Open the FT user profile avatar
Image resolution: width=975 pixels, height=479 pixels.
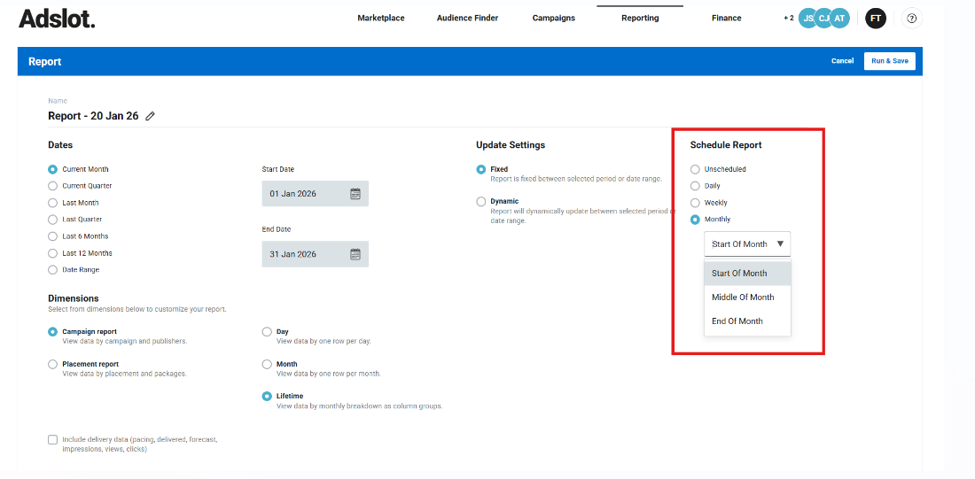point(875,18)
